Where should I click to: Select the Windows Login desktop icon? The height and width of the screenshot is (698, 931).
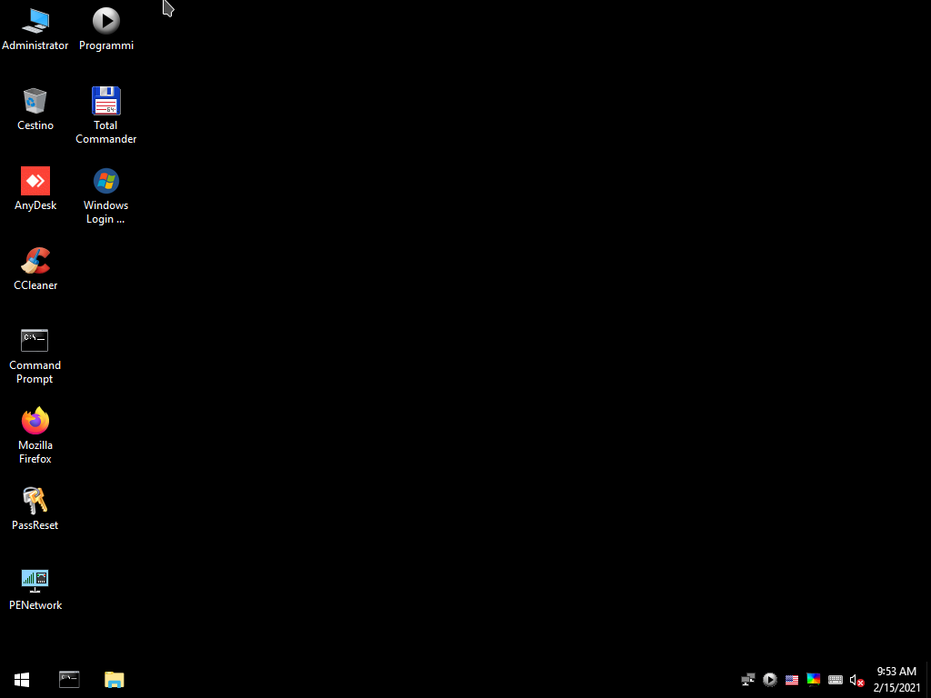(105, 196)
